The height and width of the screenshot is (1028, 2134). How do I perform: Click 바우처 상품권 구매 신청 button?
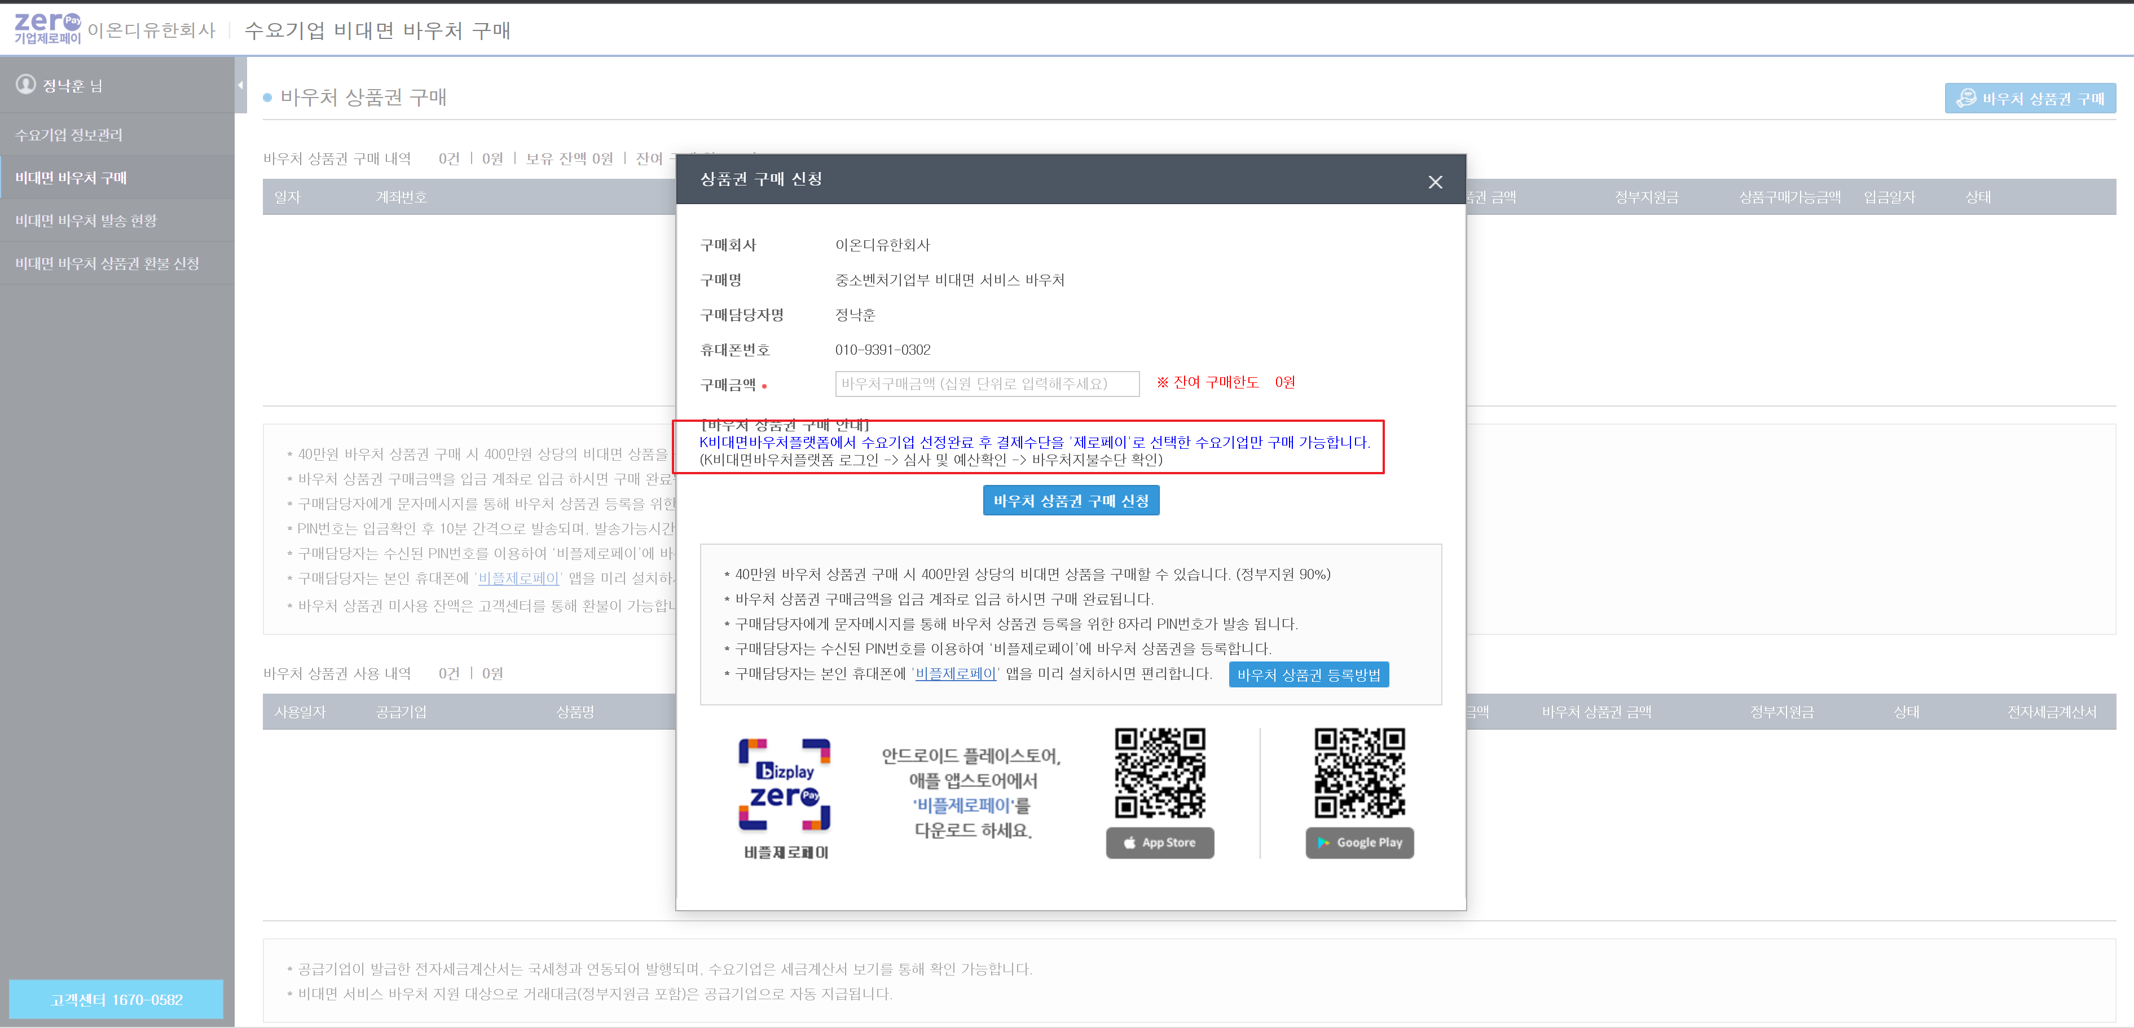click(x=1070, y=500)
